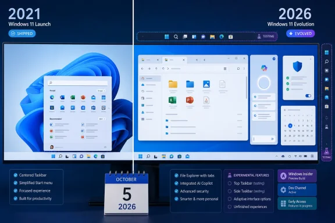Expand the system tray overflow chevron
This screenshot has width=335, height=223.
pyautogui.click(x=277, y=156)
